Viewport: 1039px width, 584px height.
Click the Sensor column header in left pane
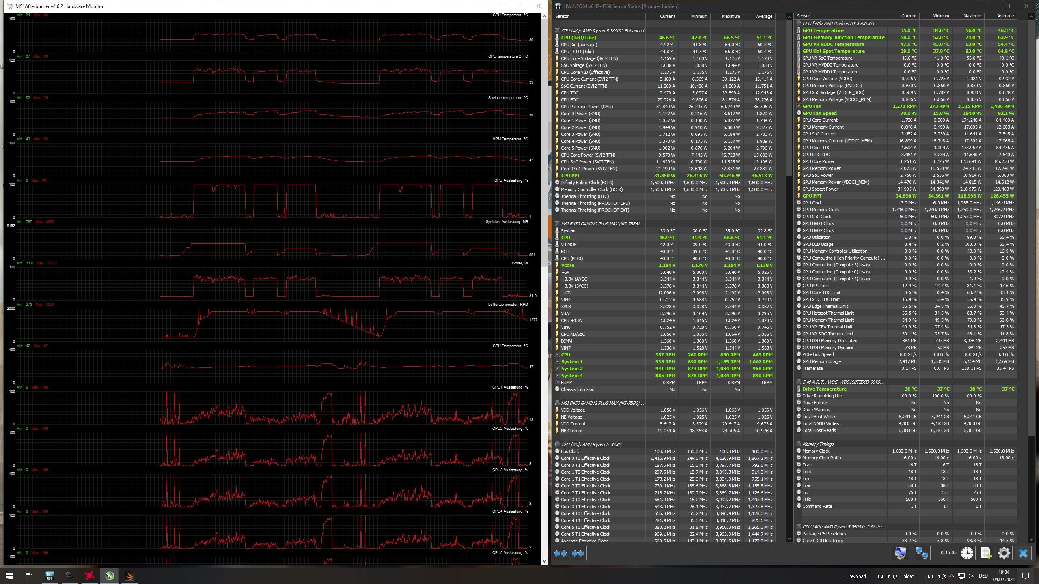pyautogui.click(x=599, y=16)
